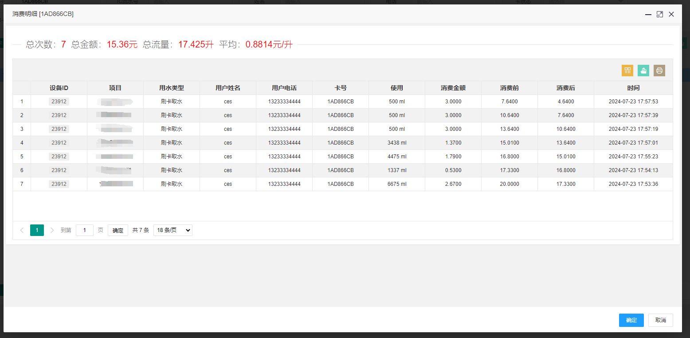Viewport: 690px width, 338px height.
Task: Open the 18 条/页 page size dropdown
Action: (173, 230)
